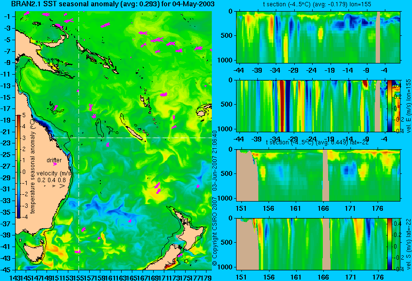
Task: Click the vertical dashed lon=155 line on map
Action: pyautogui.click(x=79, y=140)
